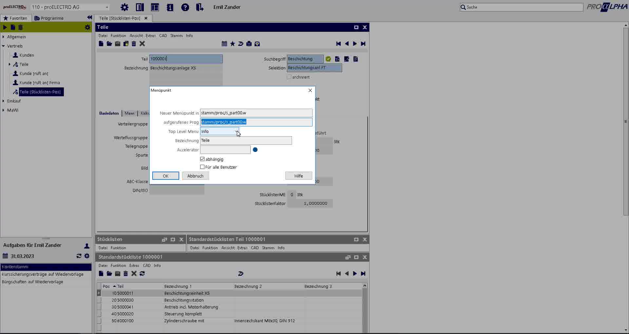Viewport: 629px width, 334px height.
Task: Select the Mawi tab in Teile form
Action: 129,113
